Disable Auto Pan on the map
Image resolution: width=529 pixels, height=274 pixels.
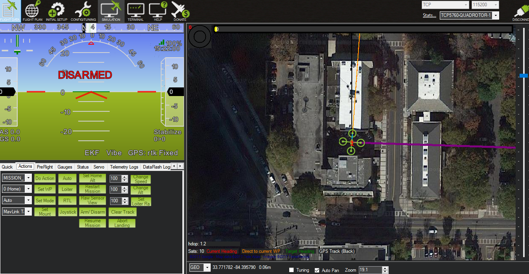[316, 270]
